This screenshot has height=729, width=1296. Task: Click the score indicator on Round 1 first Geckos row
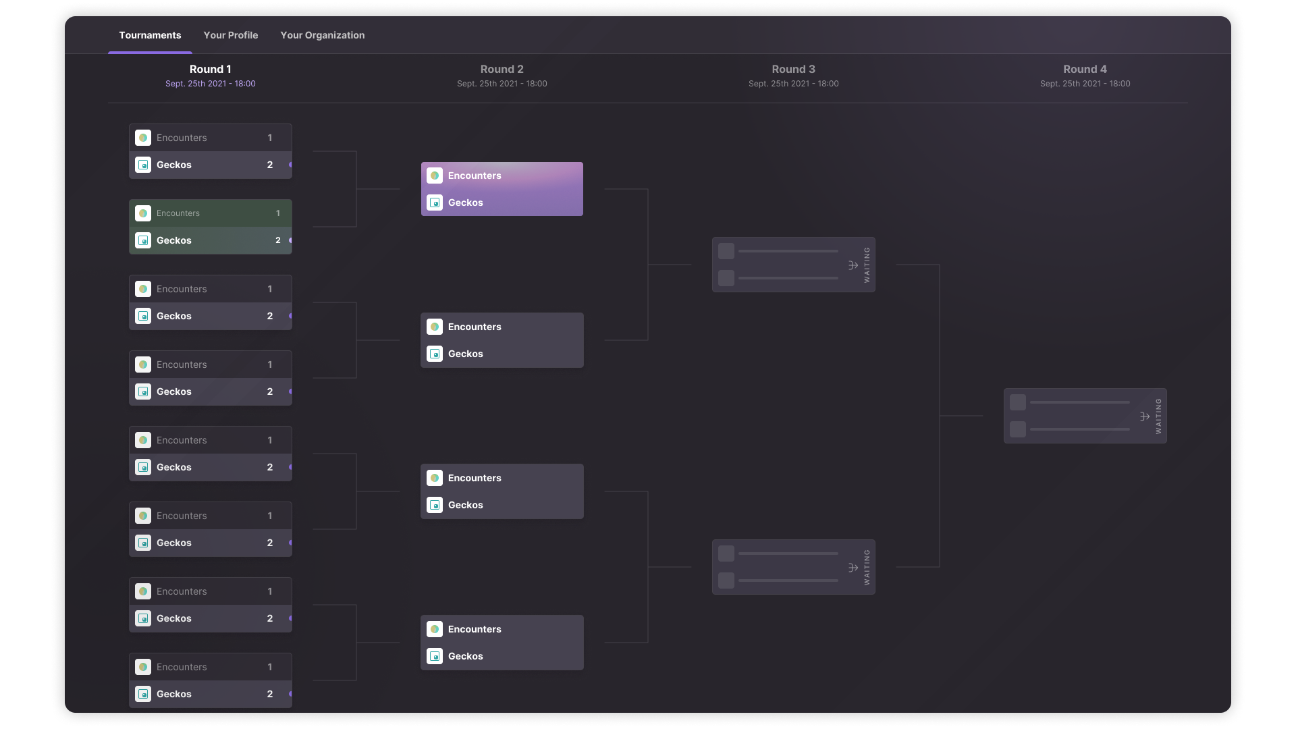coord(270,165)
